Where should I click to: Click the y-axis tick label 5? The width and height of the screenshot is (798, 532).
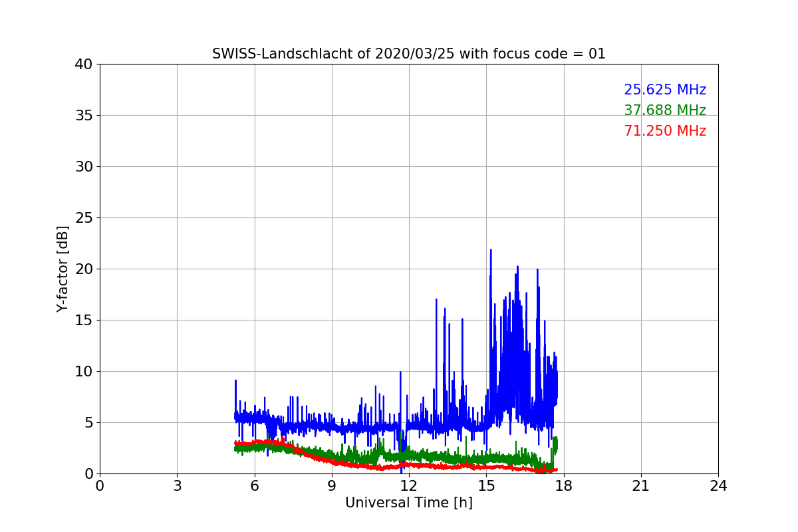tap(88, 423)
